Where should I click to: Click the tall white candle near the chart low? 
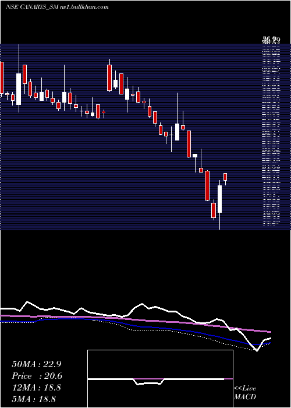pyautogui.click(x=220, y=199)
